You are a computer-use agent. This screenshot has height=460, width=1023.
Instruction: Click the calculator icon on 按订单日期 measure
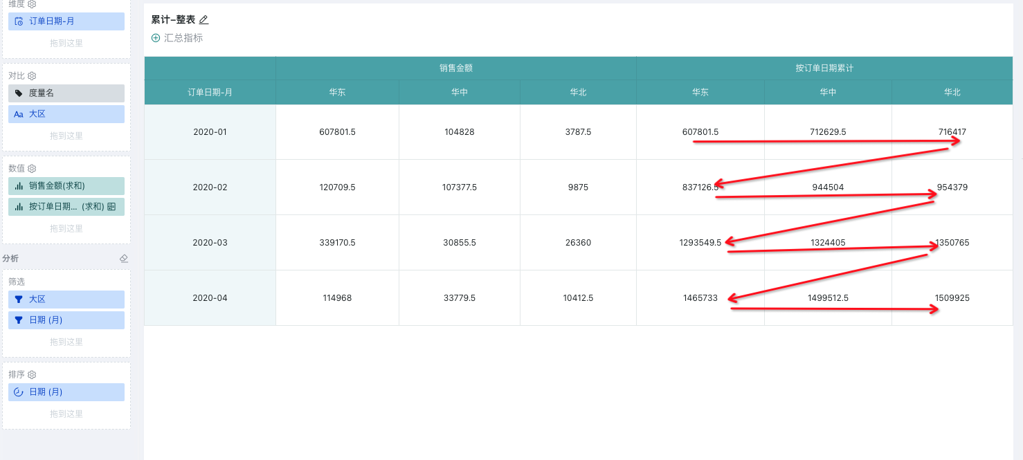(x=111, y=206)
